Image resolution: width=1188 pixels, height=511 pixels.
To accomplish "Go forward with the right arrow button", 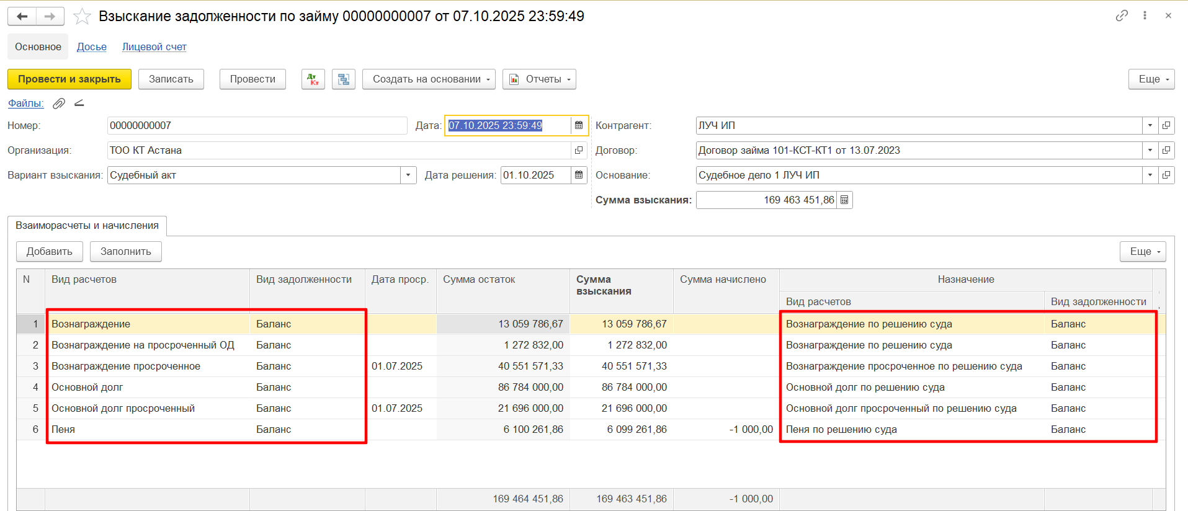I will point(50,16).
